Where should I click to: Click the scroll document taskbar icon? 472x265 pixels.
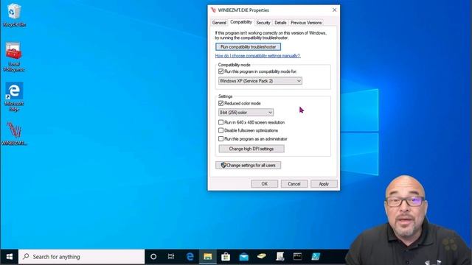pos(280,257)
